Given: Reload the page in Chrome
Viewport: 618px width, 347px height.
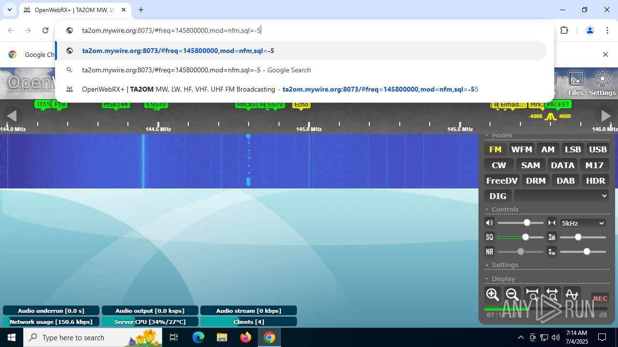Looking at the screenshot, I should coord(45,30).
